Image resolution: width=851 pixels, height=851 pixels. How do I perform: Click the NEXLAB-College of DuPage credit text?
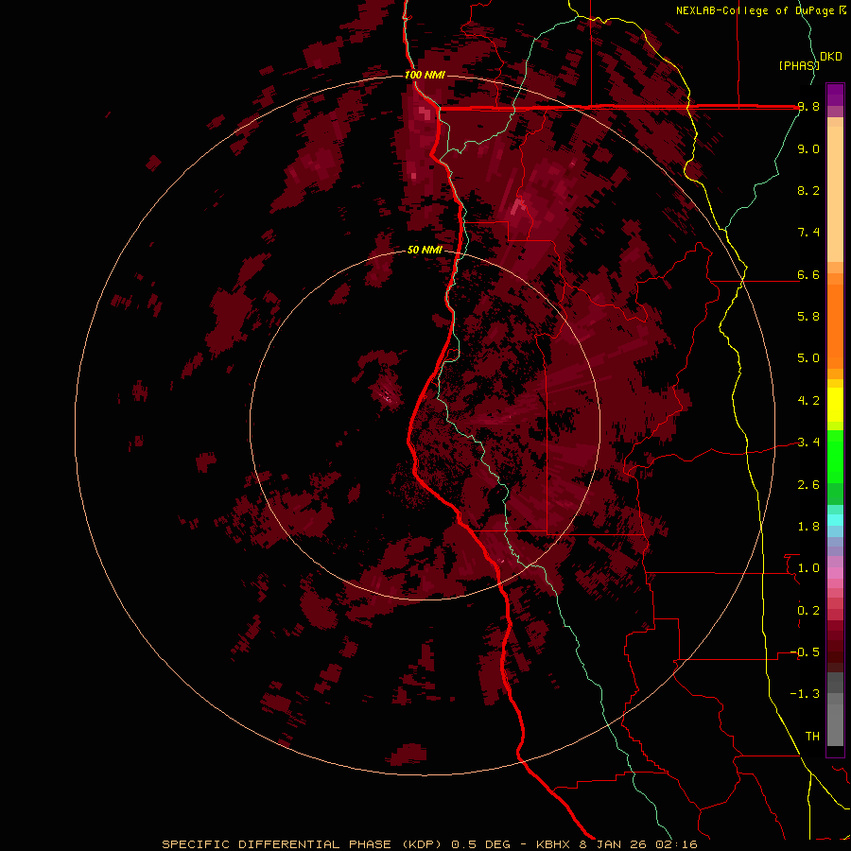tap(755, 10)
